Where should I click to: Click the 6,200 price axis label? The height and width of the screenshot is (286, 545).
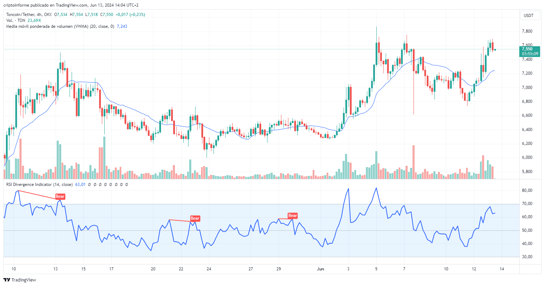tap(527, 144)
